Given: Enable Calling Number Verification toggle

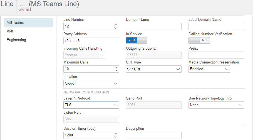Looking at the screenshot, I should point(199,40).
